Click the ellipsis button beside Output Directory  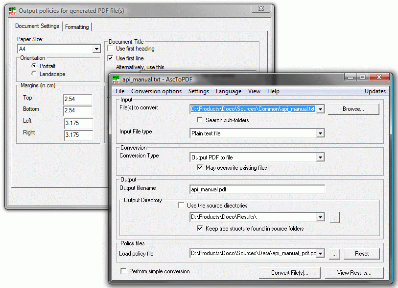pos(334,217)
